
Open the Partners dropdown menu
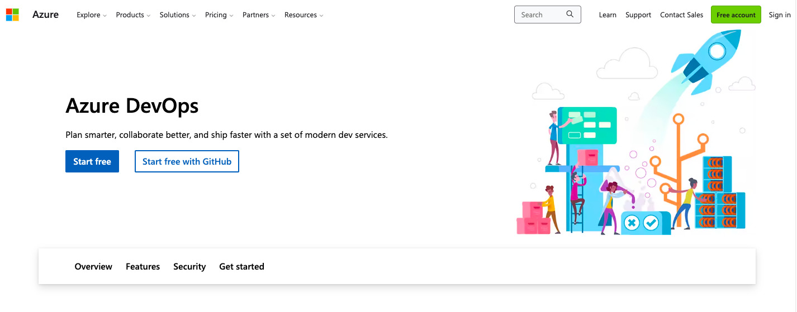click(x=259, y=15)
